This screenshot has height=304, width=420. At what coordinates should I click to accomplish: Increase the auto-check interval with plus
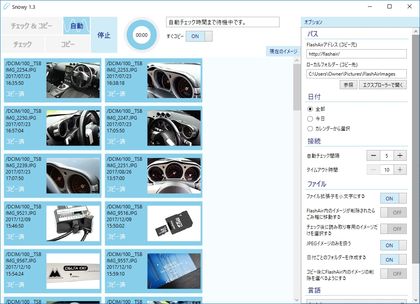pyautogui.click(x=400, y=156)
